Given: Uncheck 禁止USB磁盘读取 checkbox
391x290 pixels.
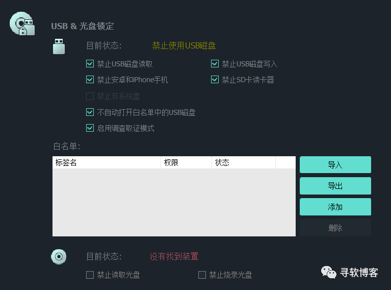Looking at the screenshot, I should tap(90, 64).
